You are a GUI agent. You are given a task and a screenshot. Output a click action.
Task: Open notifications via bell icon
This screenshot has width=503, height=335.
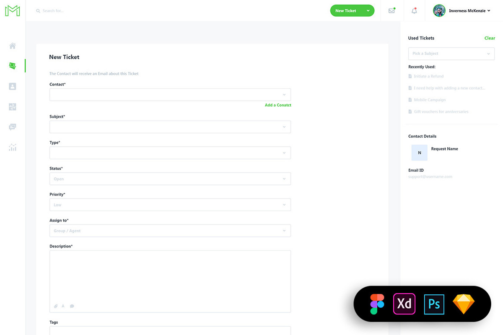pyautogui.click(x=414, y=10)
